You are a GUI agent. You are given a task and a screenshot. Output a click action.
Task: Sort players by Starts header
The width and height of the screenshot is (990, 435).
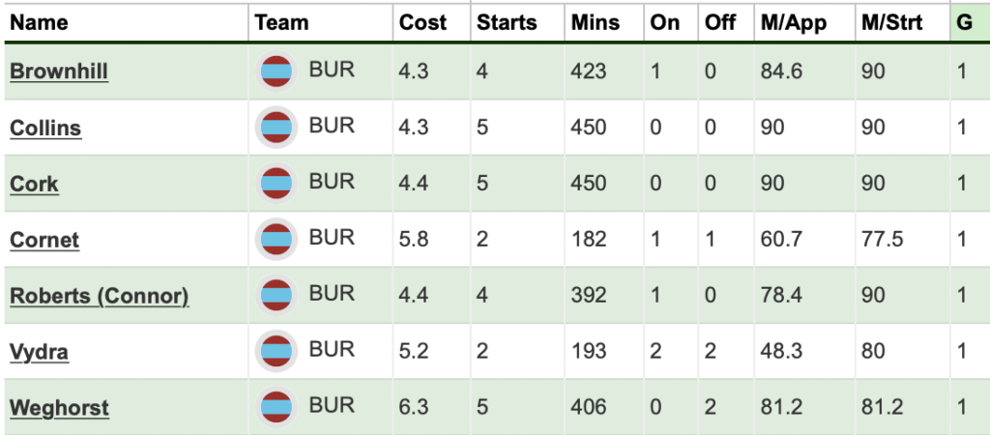point(507,23)
